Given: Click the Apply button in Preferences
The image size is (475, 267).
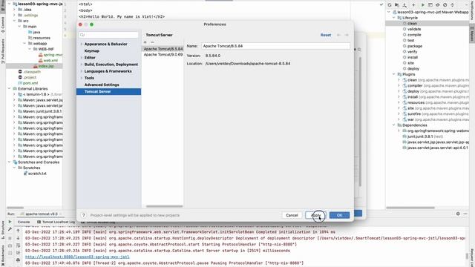Looking at the screenshot, I should [315, 215].
